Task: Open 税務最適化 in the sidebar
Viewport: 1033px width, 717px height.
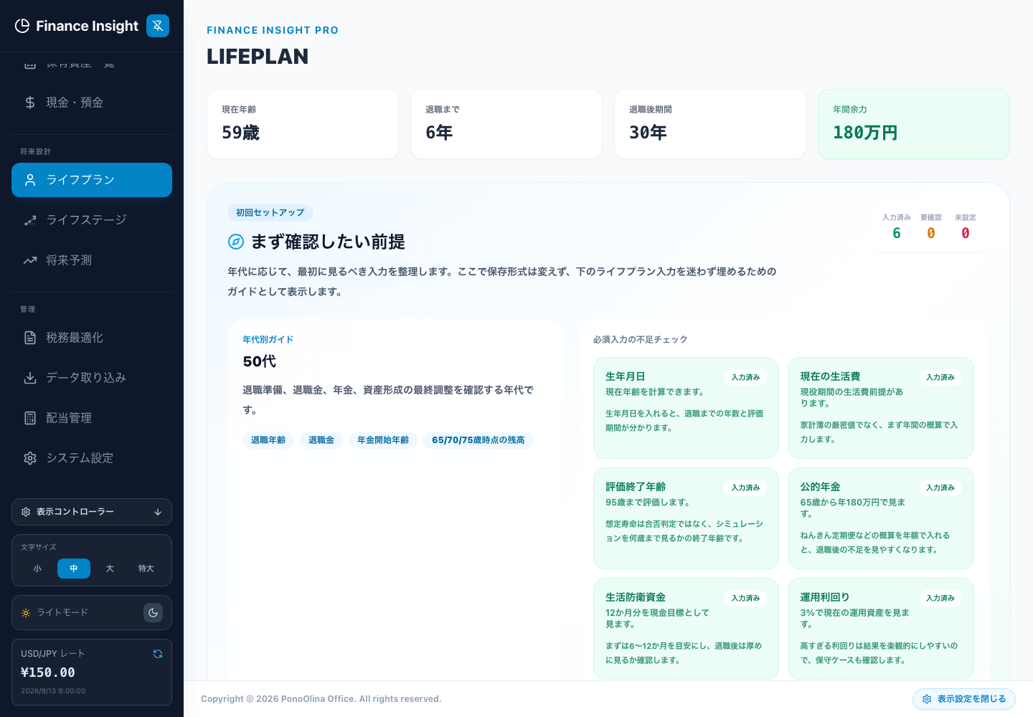Action: (x=92, y=338)
